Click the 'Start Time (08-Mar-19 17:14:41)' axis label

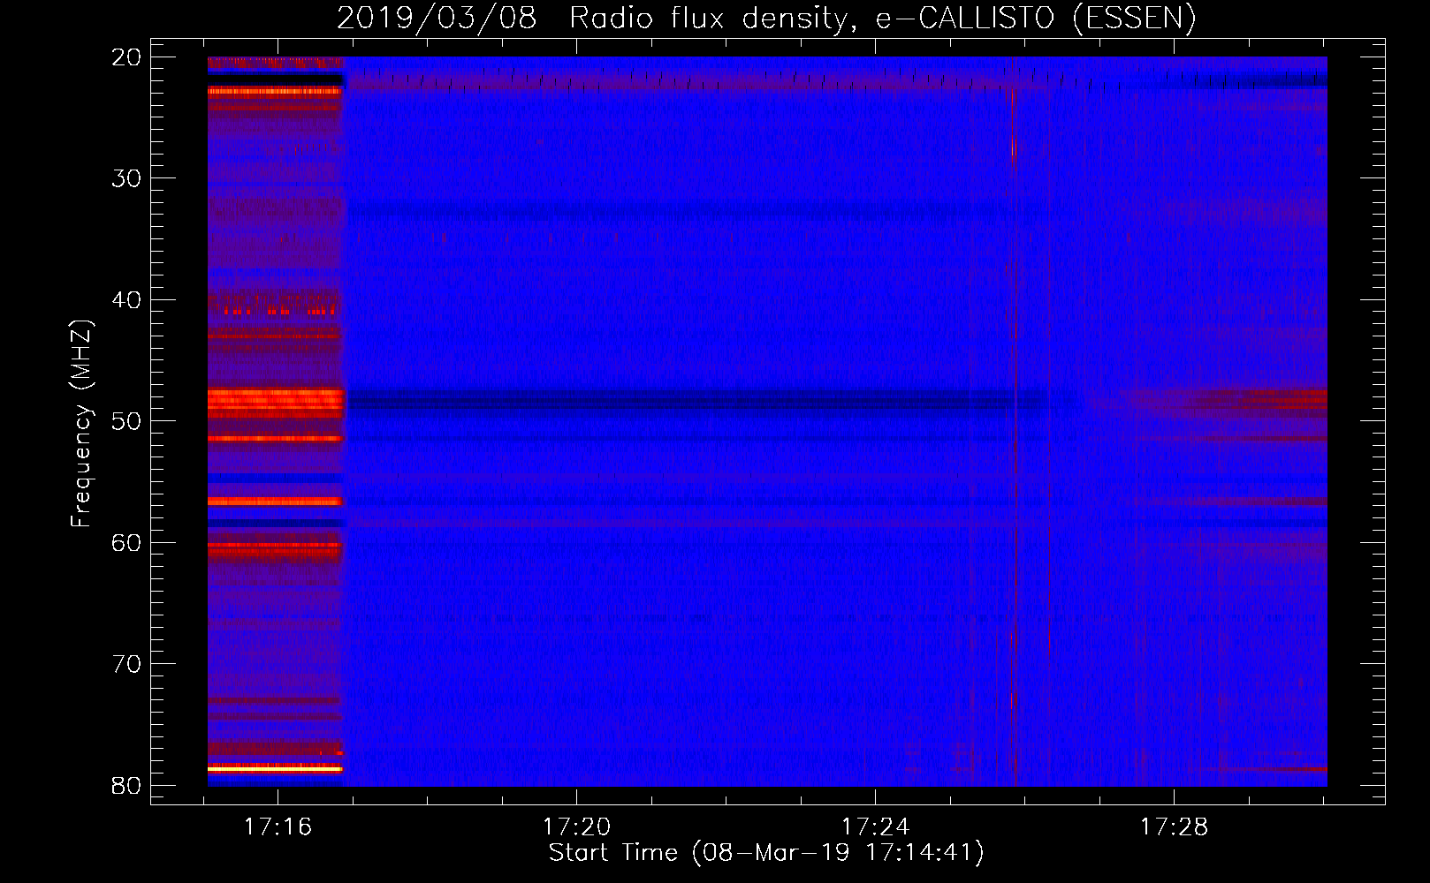(766, 853)
